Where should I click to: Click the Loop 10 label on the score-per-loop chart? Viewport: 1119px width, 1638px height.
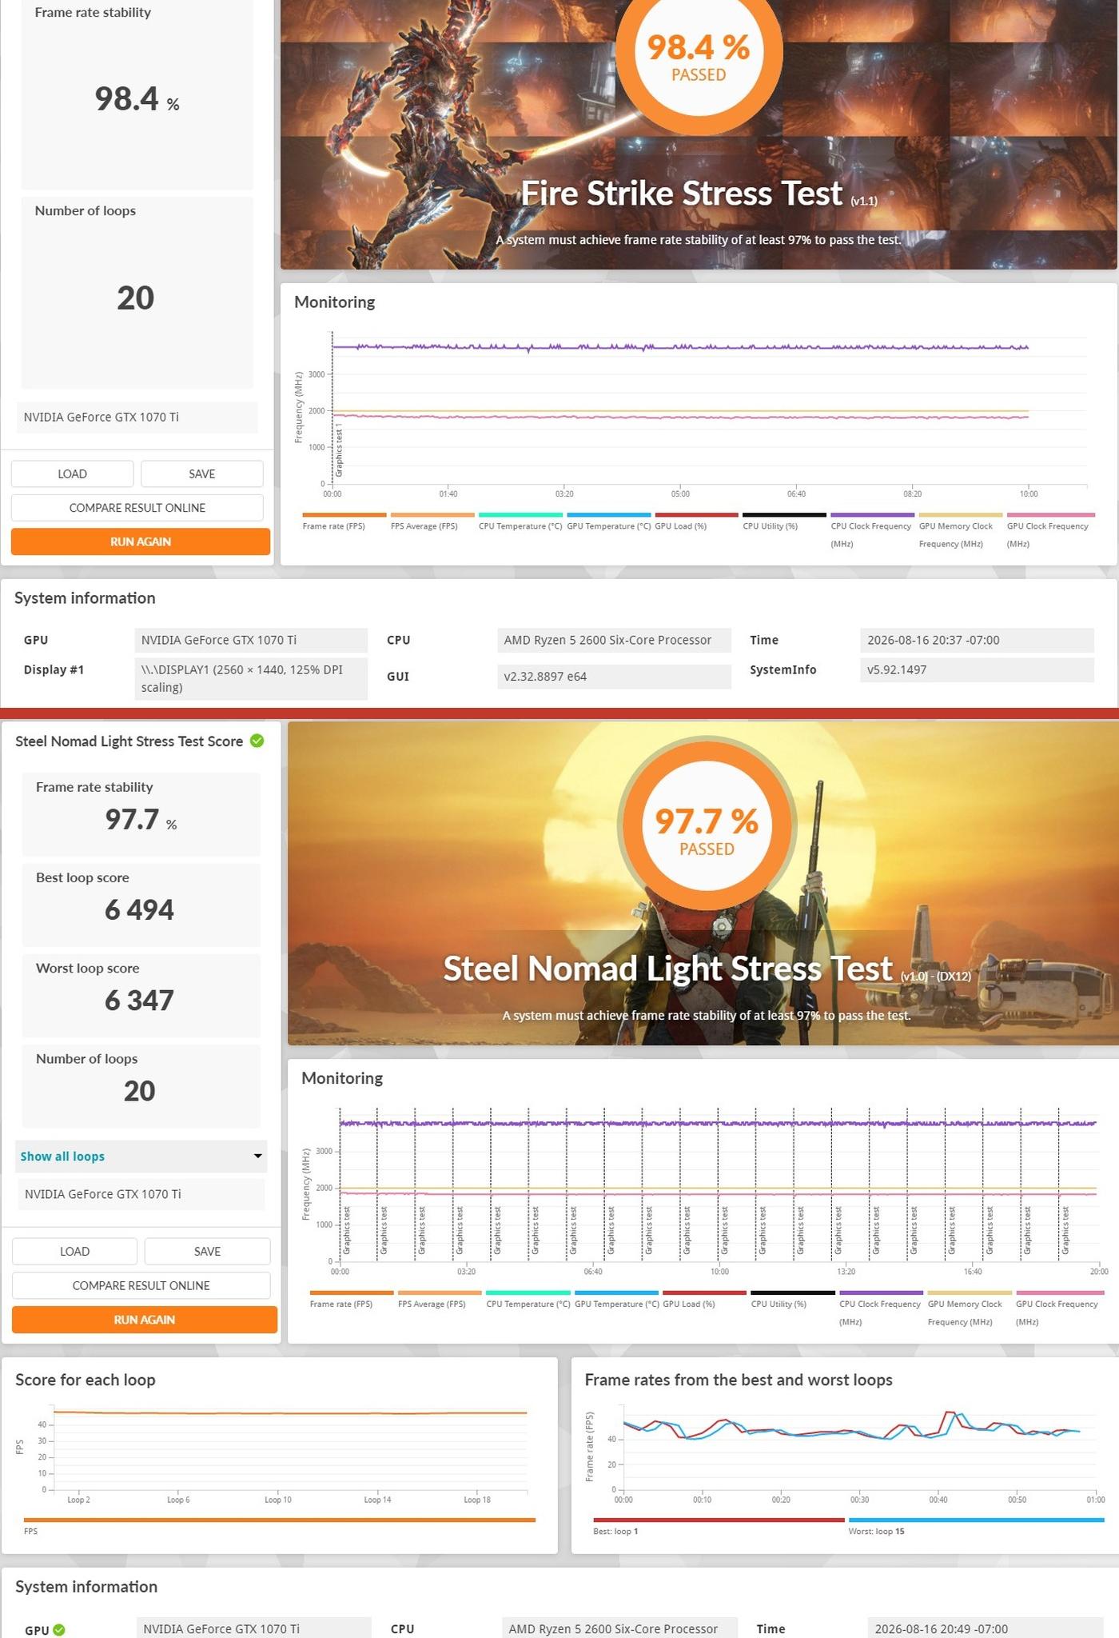[x=278, y=1500]
